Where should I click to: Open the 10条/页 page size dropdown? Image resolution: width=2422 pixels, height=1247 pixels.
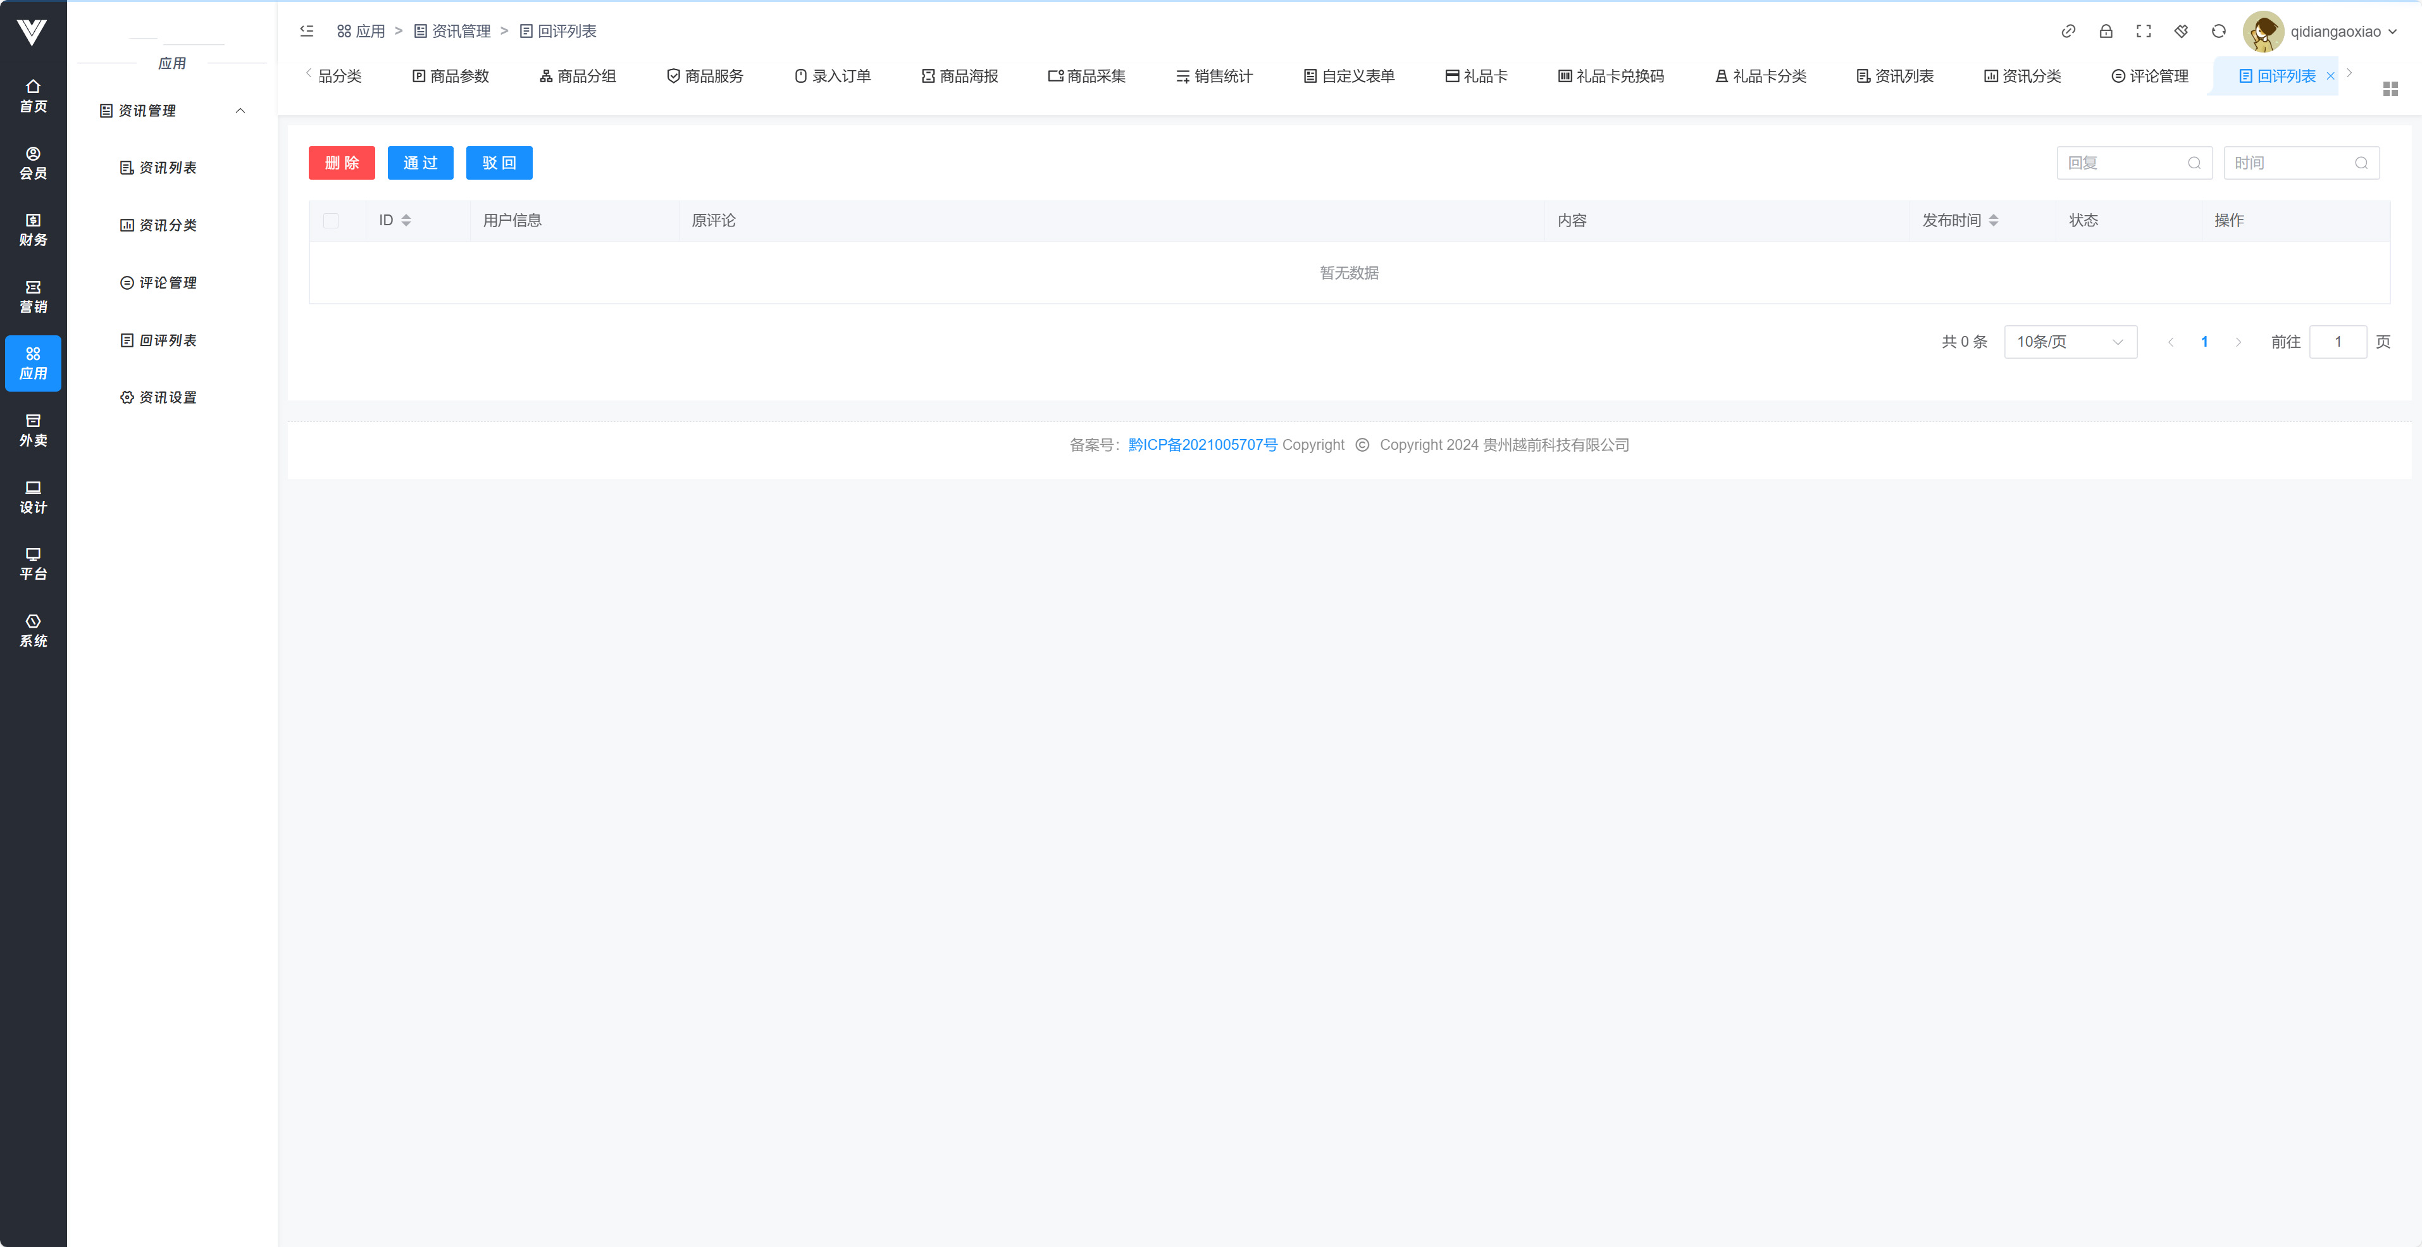point(2070,342)
